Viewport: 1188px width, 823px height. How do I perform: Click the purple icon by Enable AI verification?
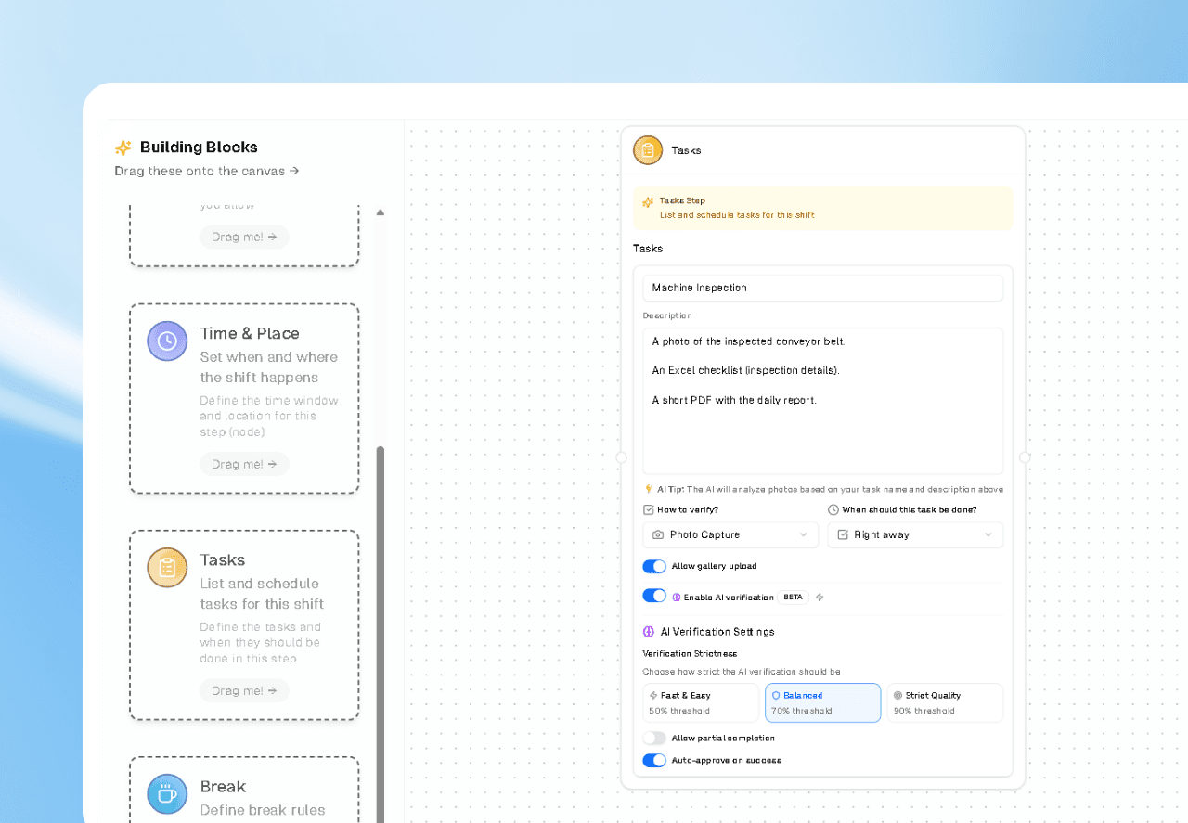point(676,597)
